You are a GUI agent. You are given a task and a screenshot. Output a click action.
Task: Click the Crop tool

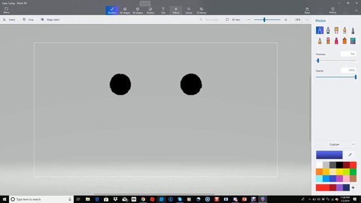[x=28, y=20]
